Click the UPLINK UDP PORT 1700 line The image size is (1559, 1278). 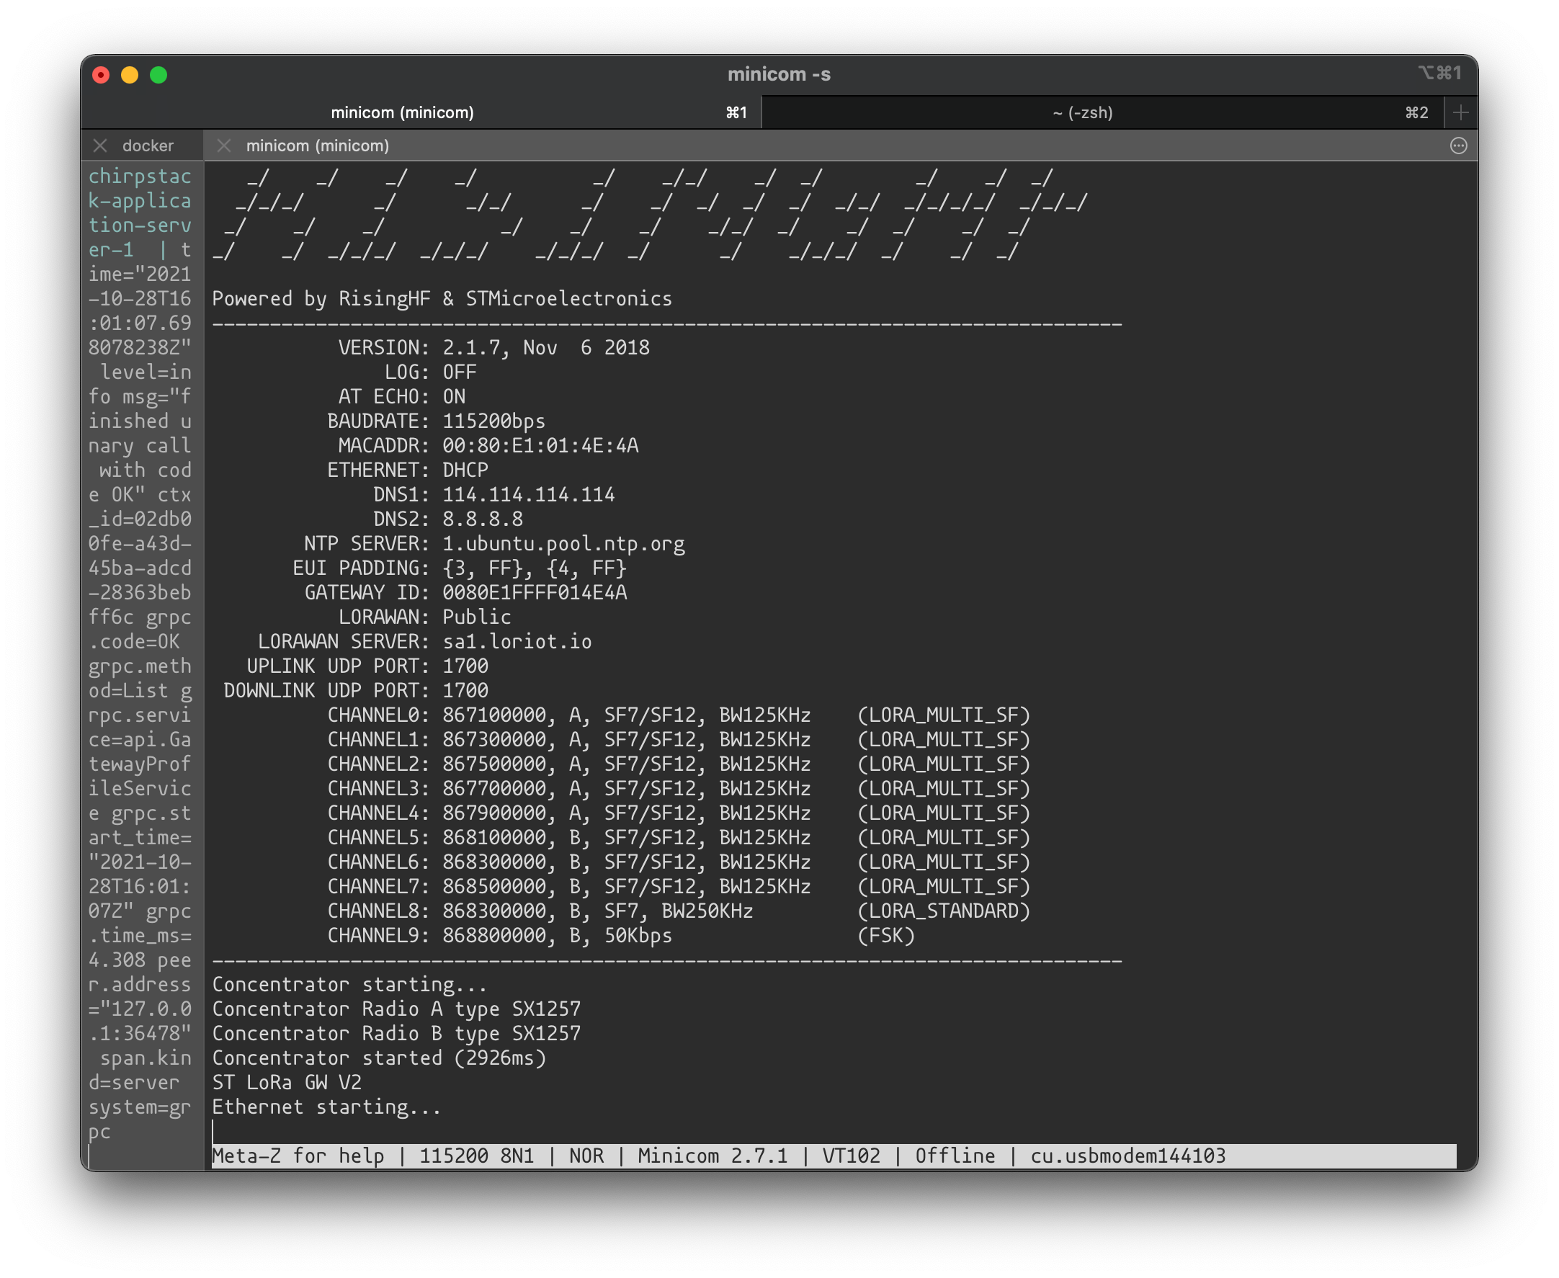point(367,666)
